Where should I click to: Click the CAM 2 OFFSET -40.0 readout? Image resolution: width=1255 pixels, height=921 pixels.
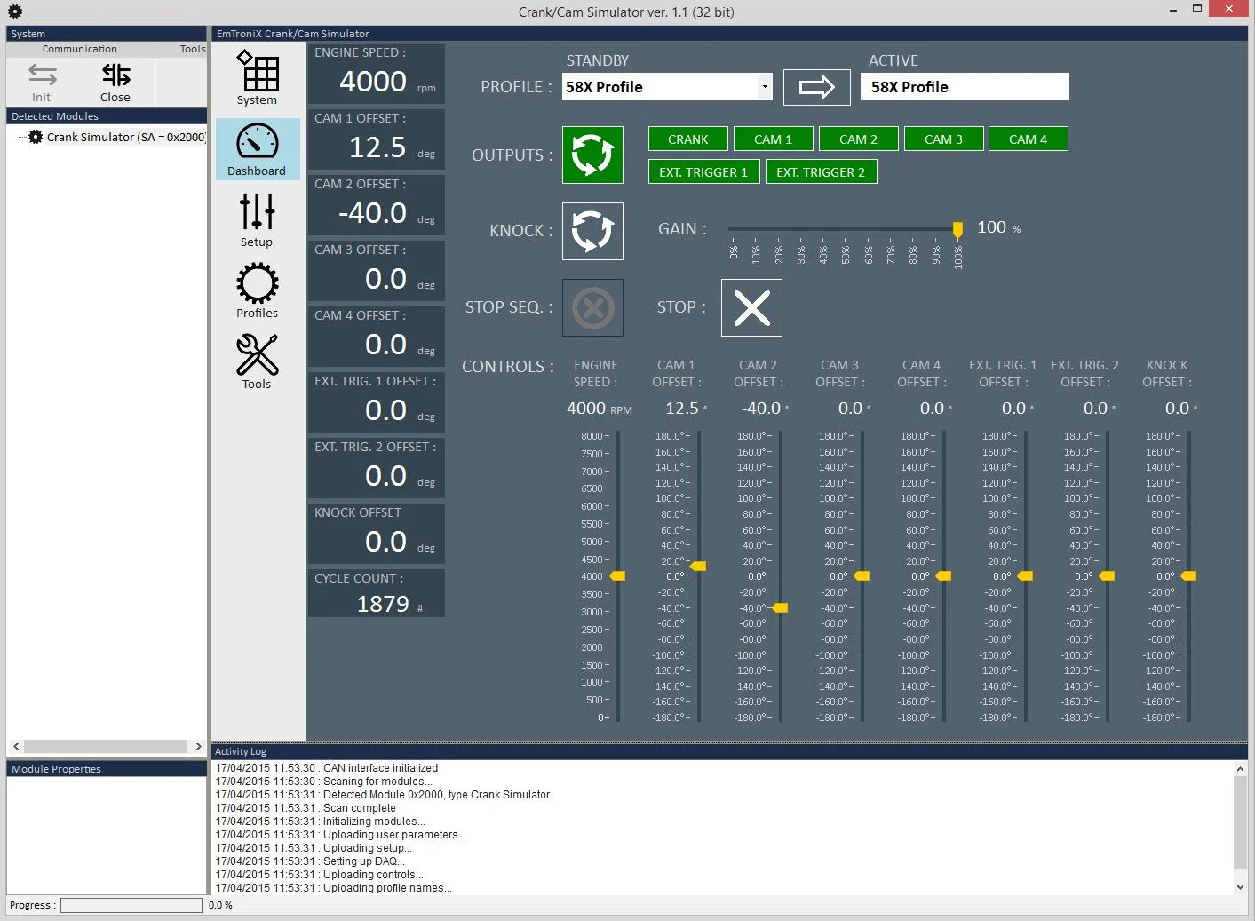click(377, 205)
